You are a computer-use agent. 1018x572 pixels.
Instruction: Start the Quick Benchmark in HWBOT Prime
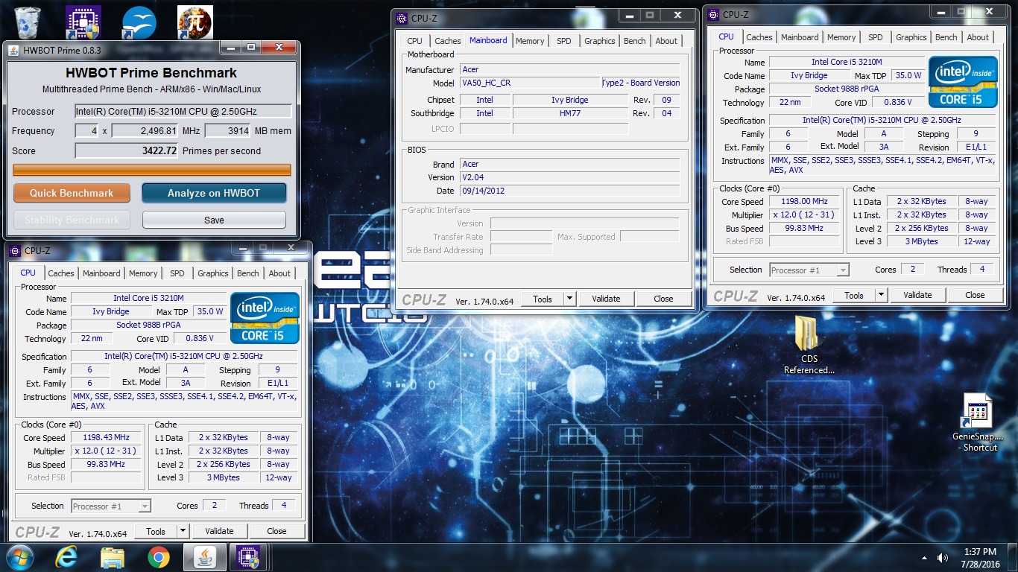(x=72, y=193)
